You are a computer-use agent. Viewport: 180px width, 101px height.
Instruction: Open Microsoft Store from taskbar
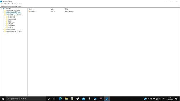[x=72, y=98]
